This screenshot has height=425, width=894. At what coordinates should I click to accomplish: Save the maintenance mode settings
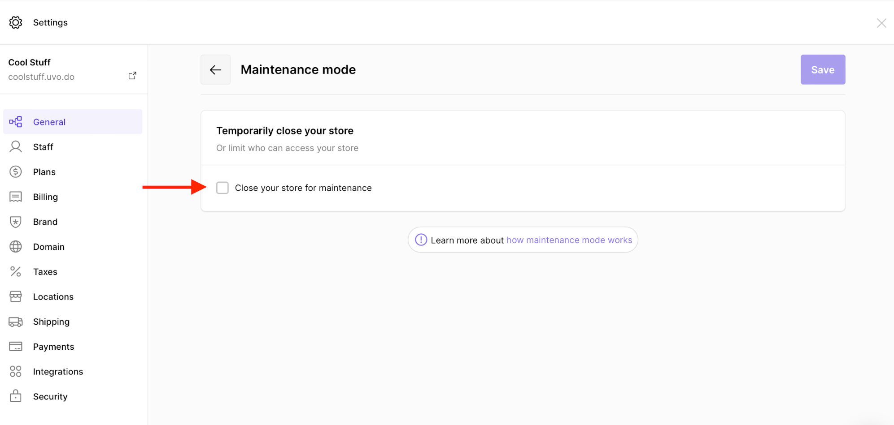pos(822,69)
